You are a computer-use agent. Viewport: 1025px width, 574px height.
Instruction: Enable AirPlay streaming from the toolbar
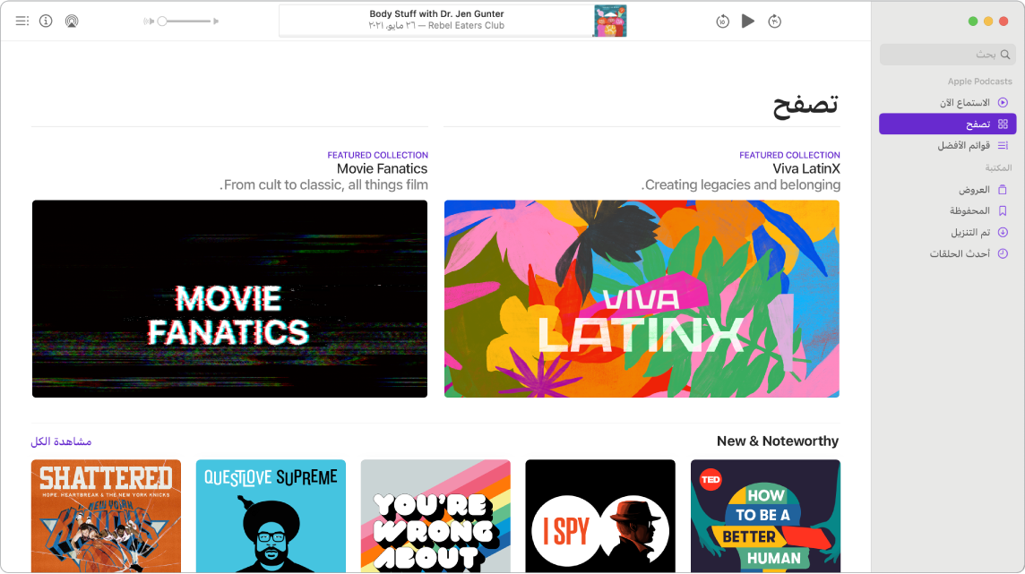click(70, 21)
